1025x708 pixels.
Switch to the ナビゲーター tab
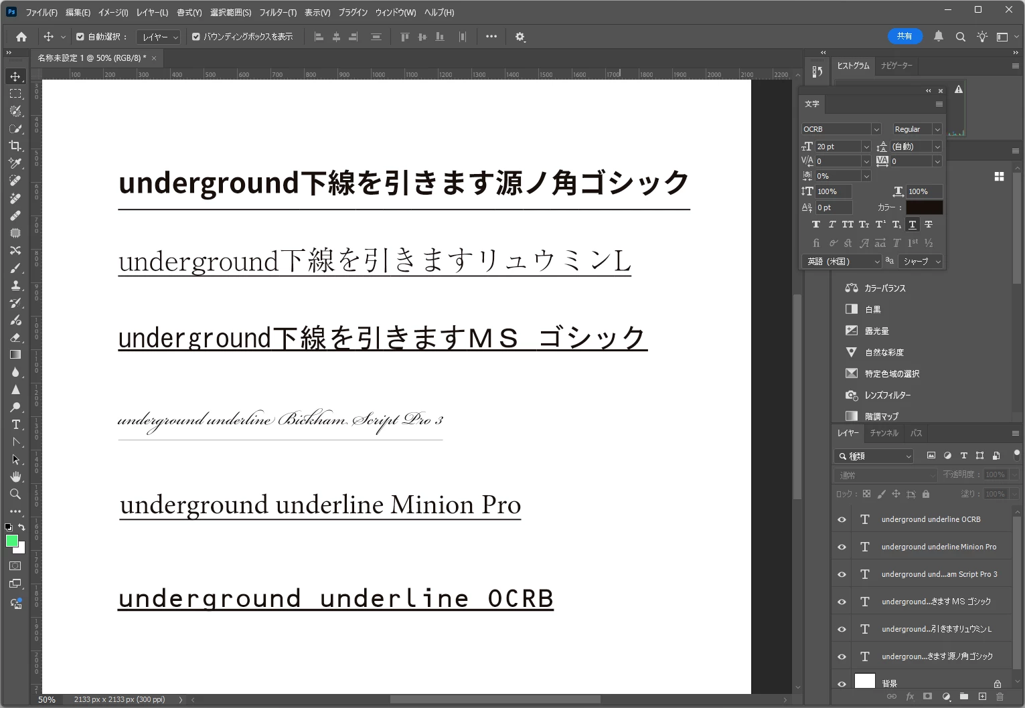[896, 66]
